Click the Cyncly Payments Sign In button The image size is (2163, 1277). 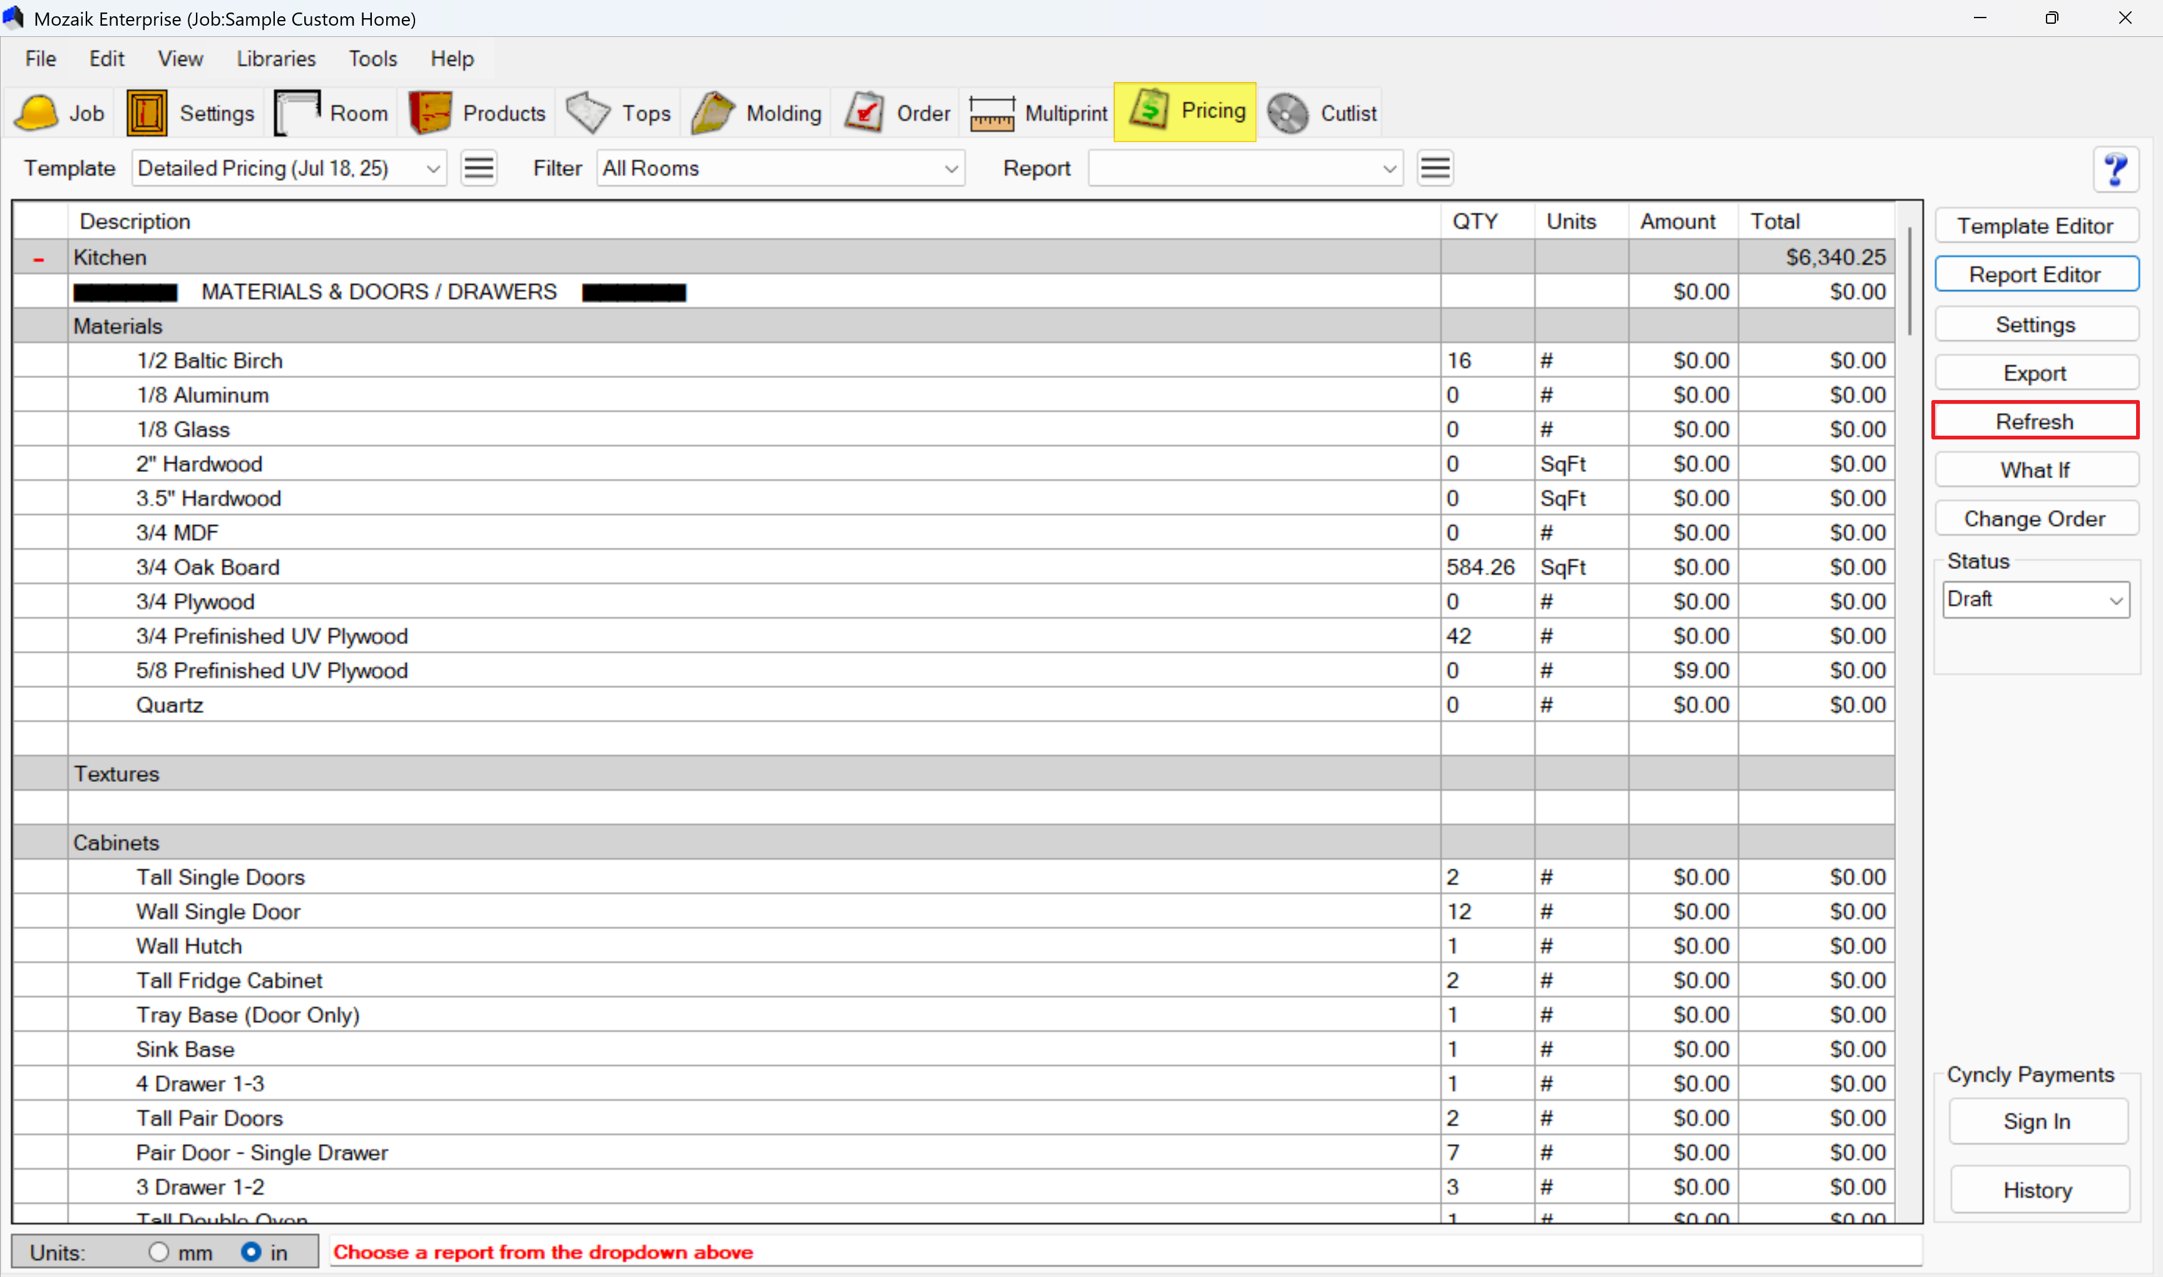pyautogui.click(x=2037, y=1121)
